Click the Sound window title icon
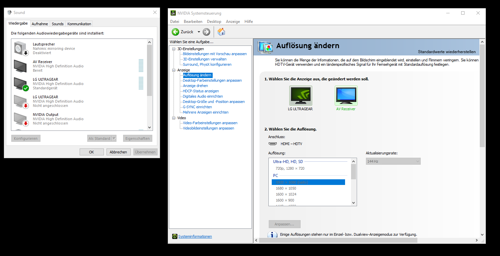This screenshot has height=256, width=500. coord(9,13)
